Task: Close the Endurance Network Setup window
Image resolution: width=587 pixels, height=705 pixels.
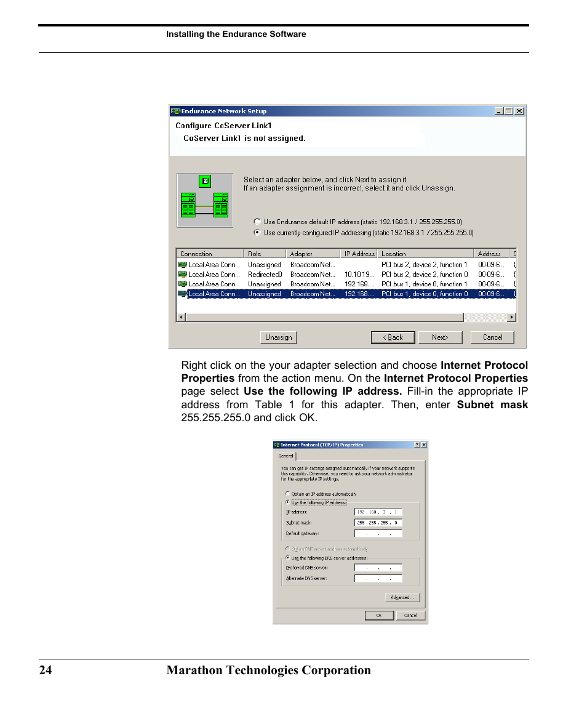Action: click(x=519, y=111)
